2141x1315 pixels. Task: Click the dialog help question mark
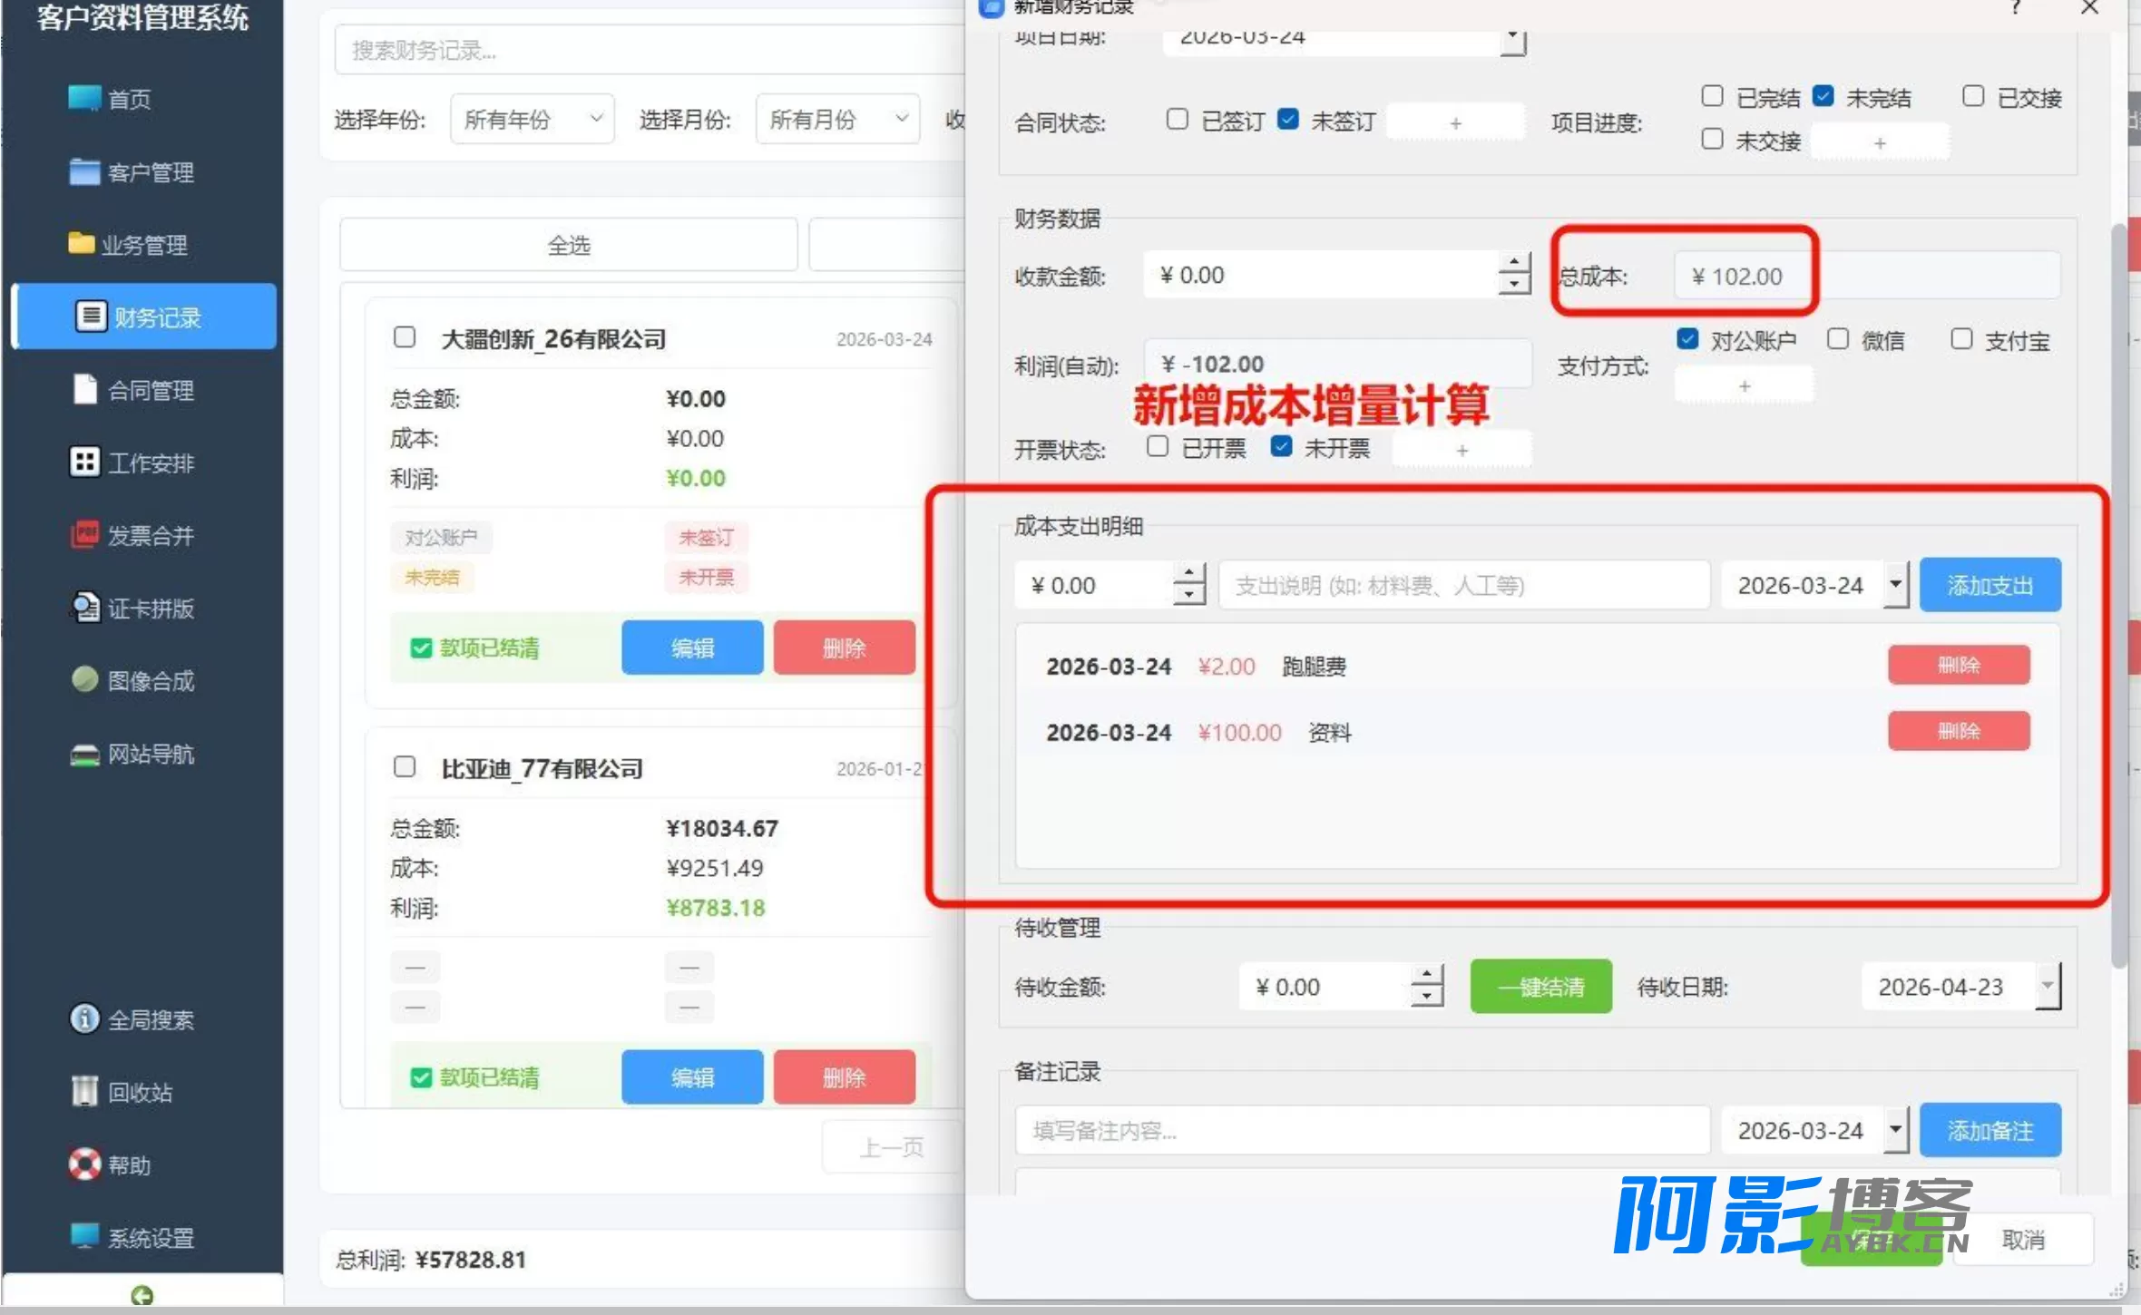[x=2016, y=7]
